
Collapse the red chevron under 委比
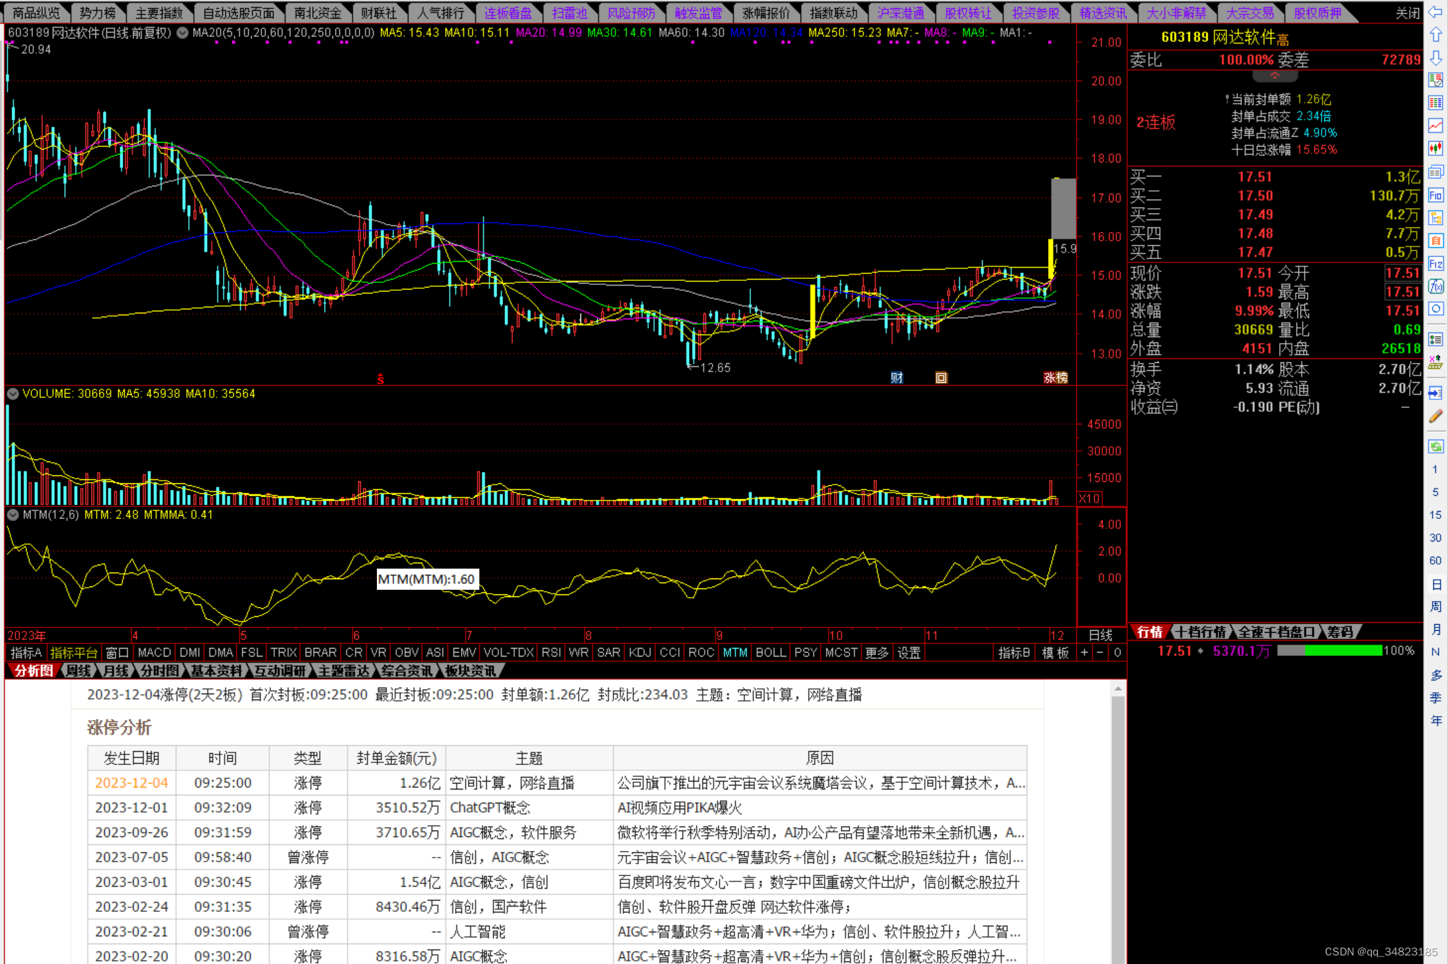click(x=1274, y=76)
